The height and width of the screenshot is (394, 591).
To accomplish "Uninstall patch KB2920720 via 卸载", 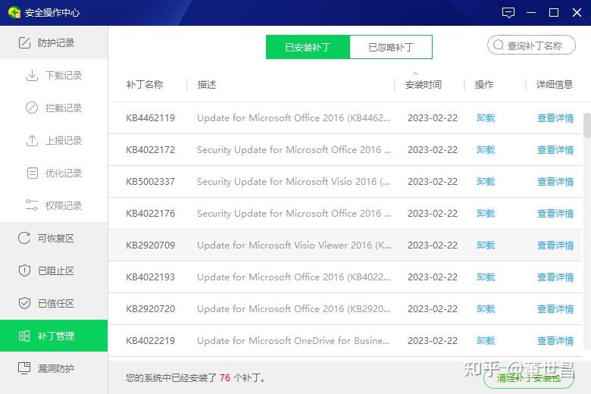I will pos(486,309).
